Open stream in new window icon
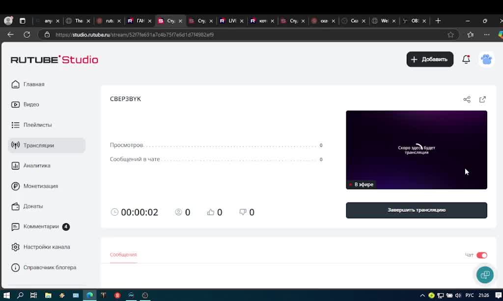Screen dimensions: 503x301 pos(482,100)
